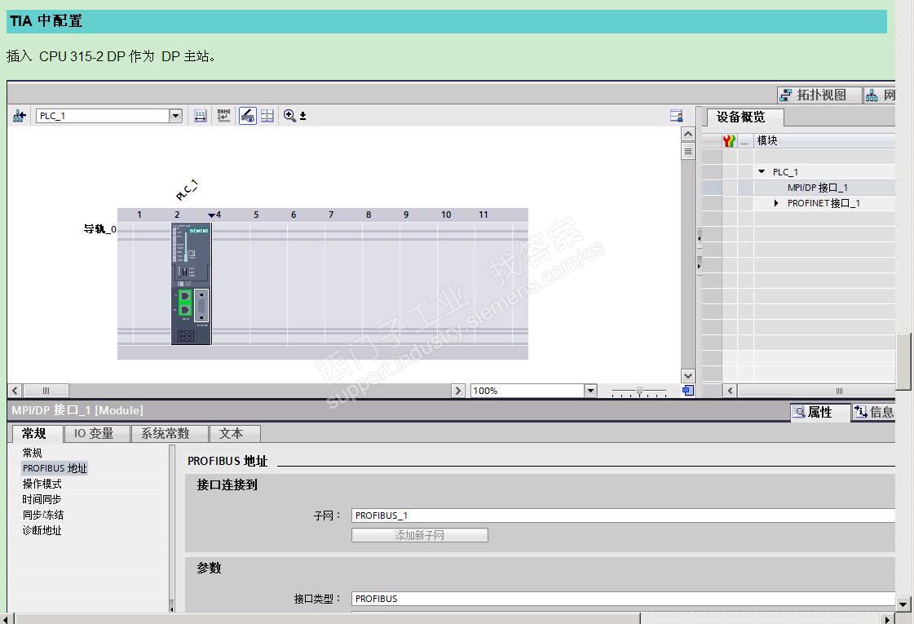Open the PLC_1 device selector dropdown

175,116
